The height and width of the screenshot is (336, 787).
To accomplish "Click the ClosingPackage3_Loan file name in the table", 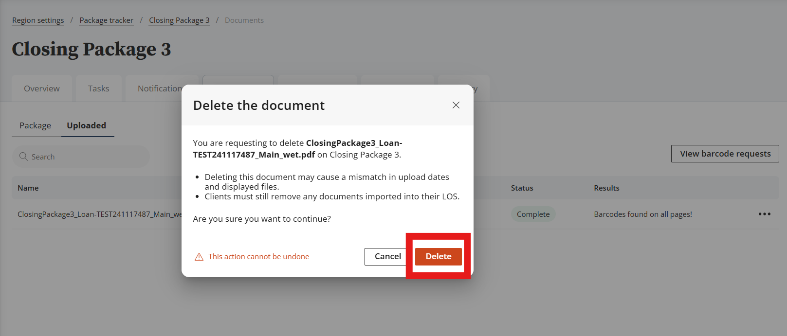I will click(100, 214).
